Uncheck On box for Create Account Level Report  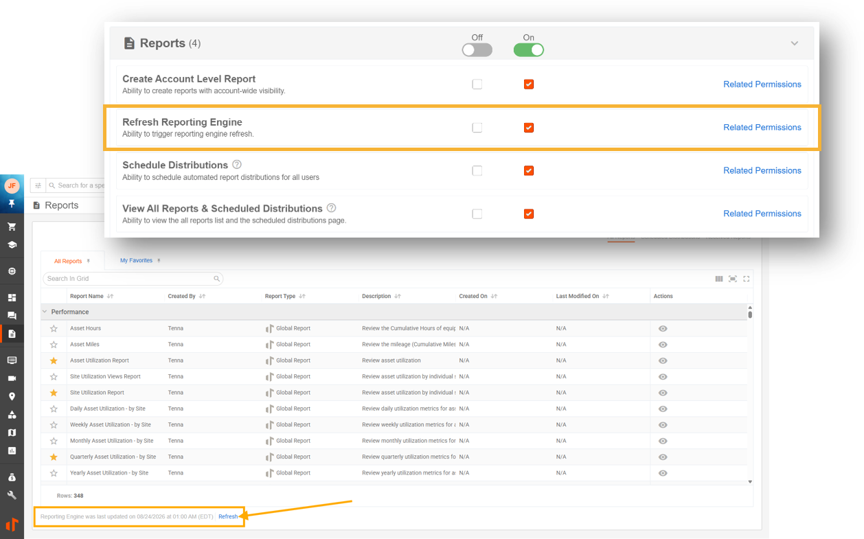click(529, 84)
